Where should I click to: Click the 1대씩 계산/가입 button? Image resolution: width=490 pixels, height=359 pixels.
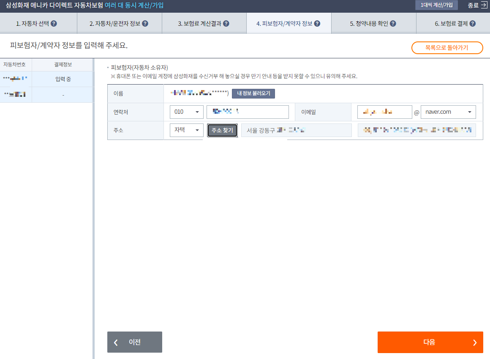[x=436, y=5]
